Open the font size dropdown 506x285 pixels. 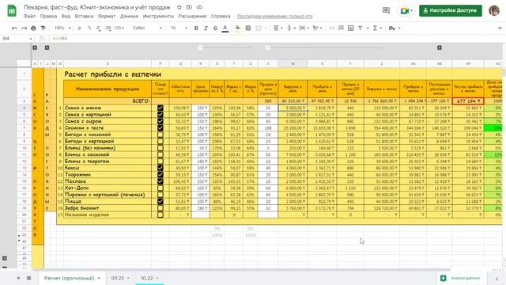pyautogui.click(x=179, y=28)
